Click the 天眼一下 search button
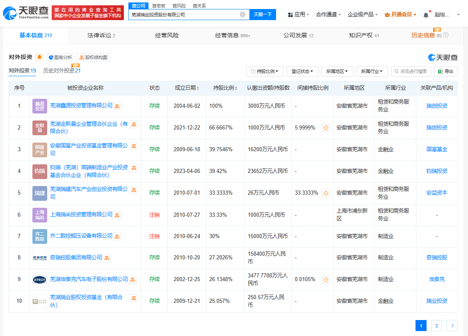Screen dimensions: 468x336 click(263, 14)
